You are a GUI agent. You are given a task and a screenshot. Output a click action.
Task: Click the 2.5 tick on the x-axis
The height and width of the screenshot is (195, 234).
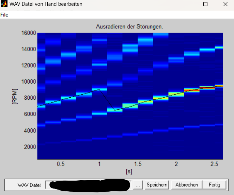point(215,164)
